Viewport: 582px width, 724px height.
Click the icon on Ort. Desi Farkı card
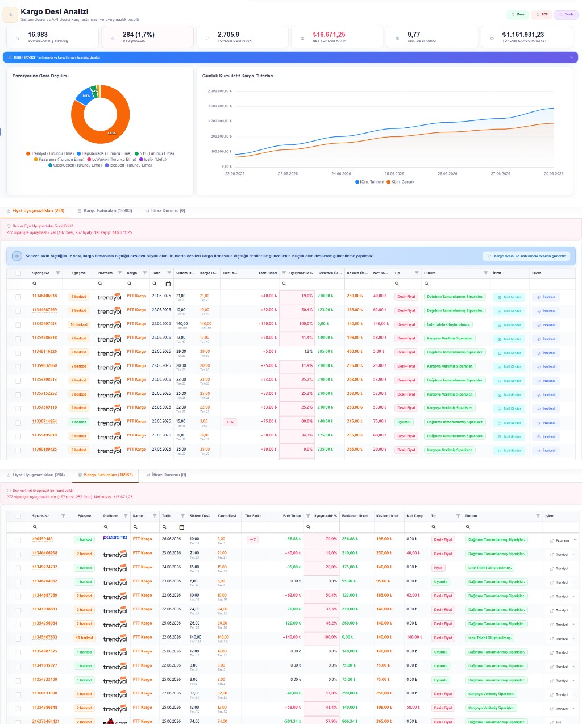[x=397, y=39]
